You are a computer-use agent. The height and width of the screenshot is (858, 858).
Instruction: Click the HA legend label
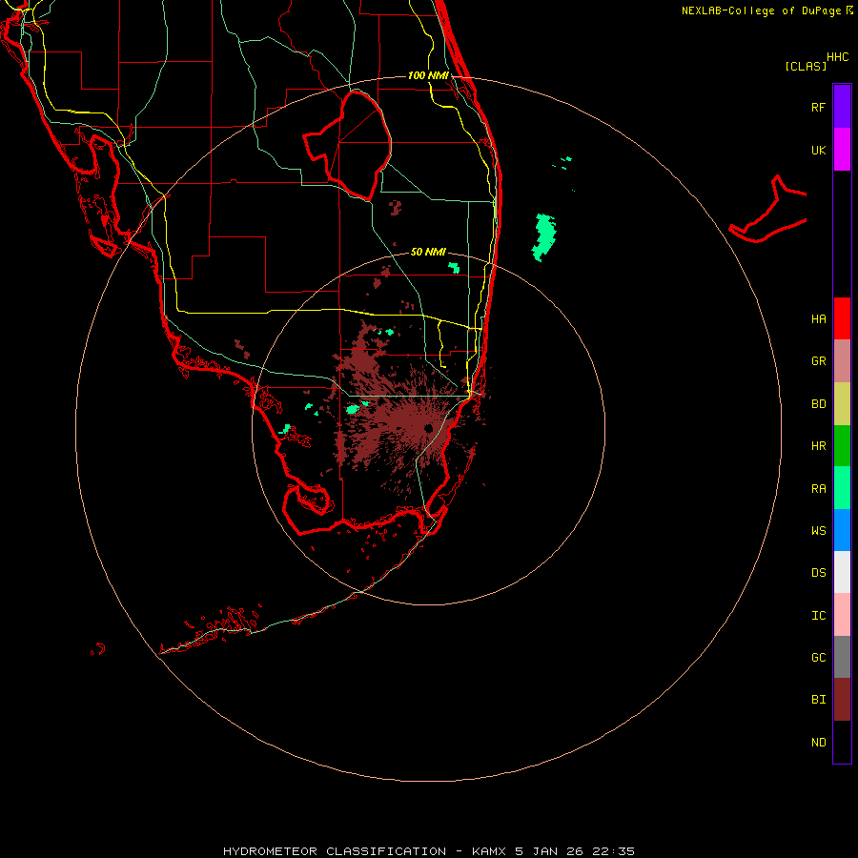[x=818, y=319]
